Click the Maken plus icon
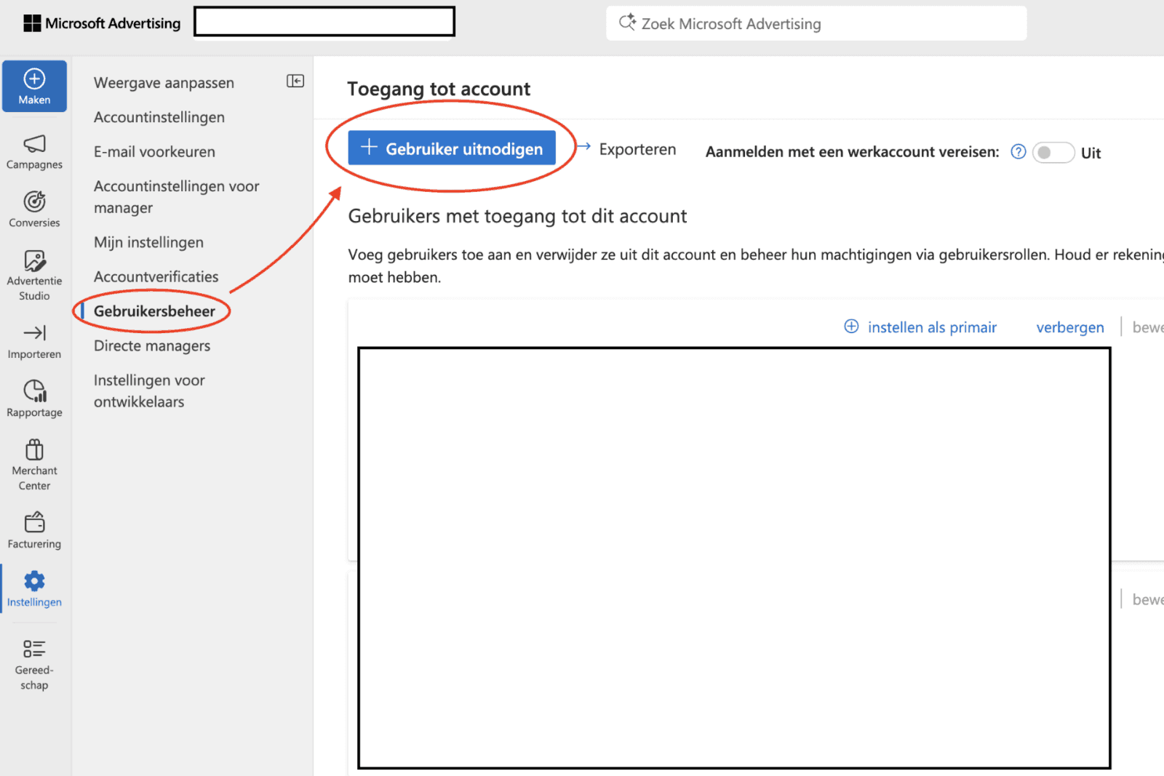Viewport: 1164px width, 776px height. (x=34, y=79)
